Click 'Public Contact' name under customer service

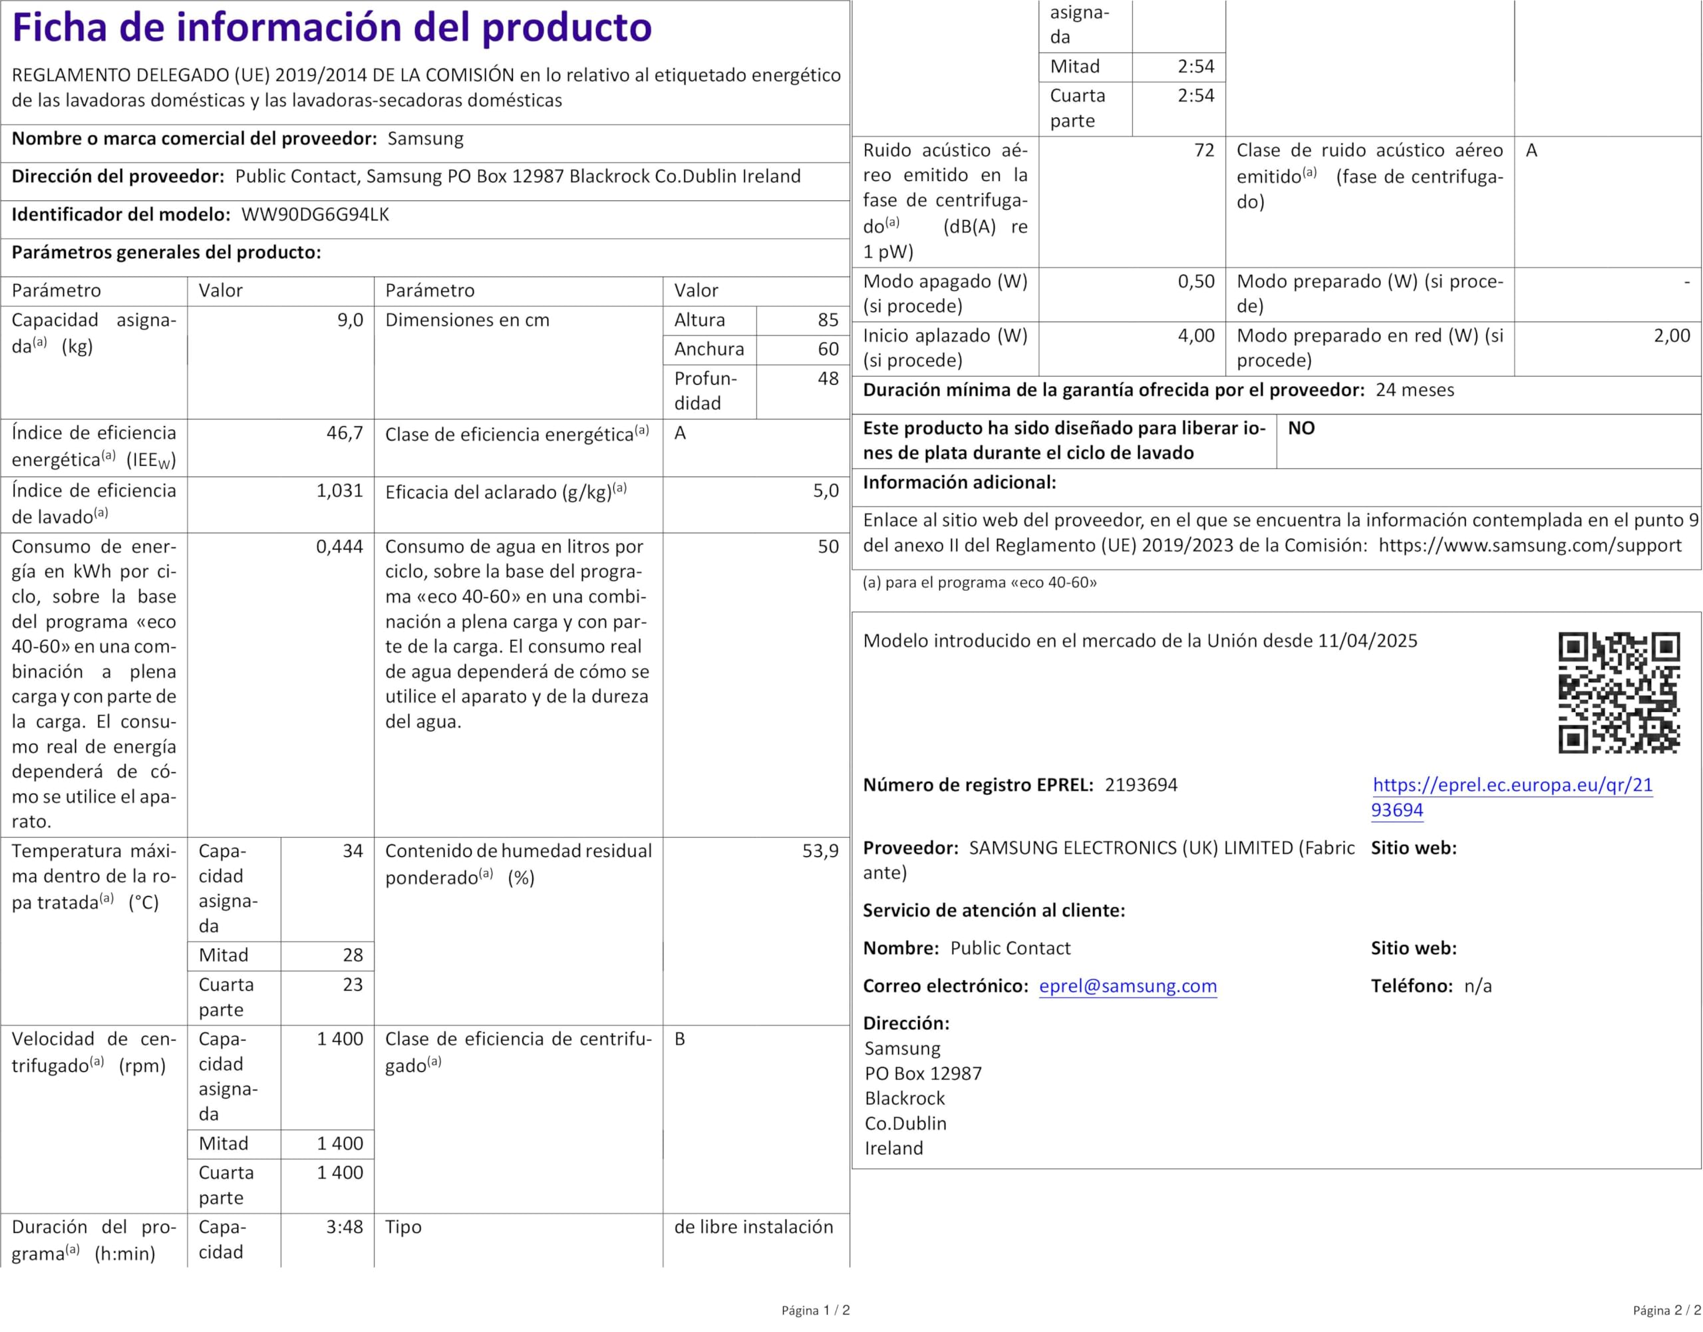click(x=1010, y=948)
